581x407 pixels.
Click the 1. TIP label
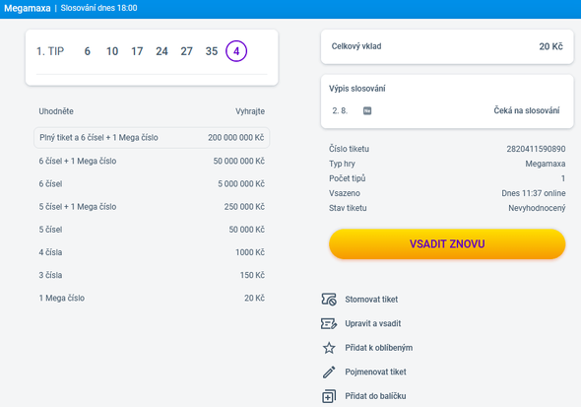[50, 51]
